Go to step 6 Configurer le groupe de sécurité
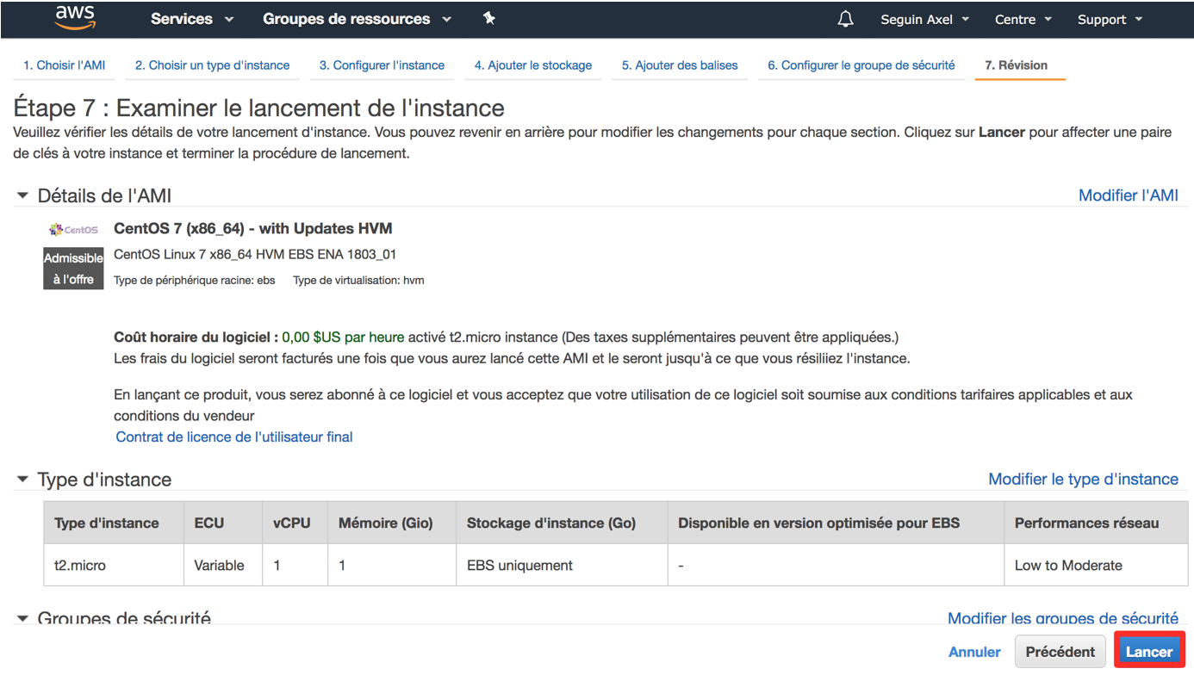Screen dimensions: 1194x675 [x=861, y=65]
